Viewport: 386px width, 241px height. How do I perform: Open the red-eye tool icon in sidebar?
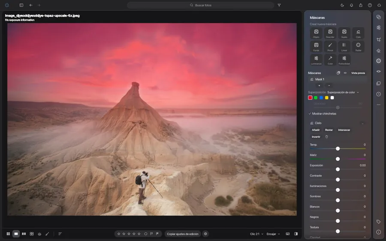point(379,71)
